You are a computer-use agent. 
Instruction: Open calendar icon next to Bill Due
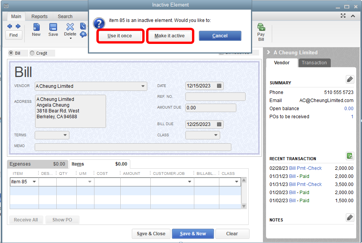click(x=219, y=124)
